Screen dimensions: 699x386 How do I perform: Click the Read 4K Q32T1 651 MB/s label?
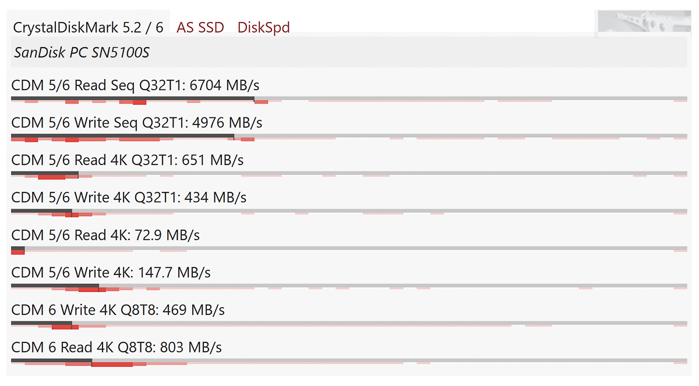pyautogui.click(x=128, y=160)
